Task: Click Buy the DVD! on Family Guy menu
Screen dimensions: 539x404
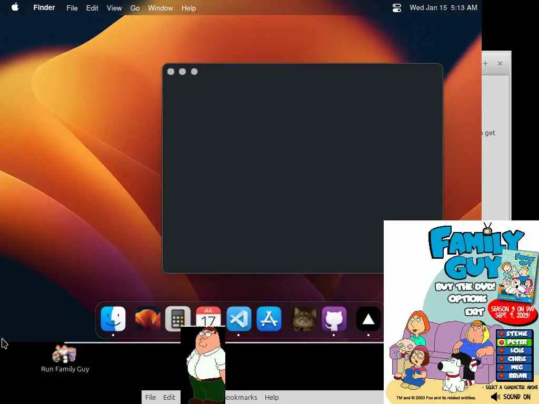Action: [465, 287]
